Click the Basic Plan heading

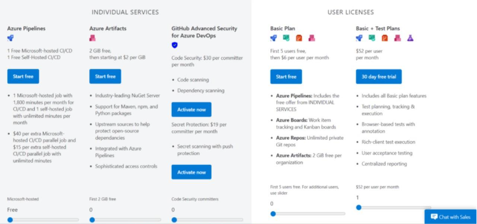pos(283,29)
